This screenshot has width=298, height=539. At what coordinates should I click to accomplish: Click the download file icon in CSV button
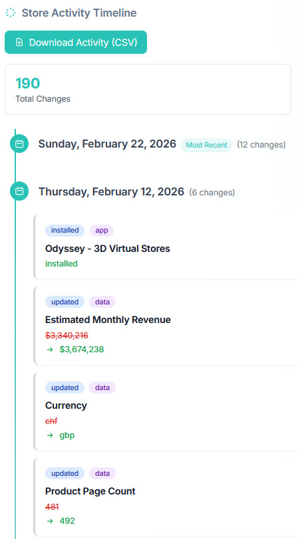pos(19,43)
